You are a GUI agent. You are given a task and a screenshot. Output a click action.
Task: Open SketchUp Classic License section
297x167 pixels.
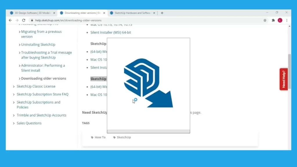[36, 86]
